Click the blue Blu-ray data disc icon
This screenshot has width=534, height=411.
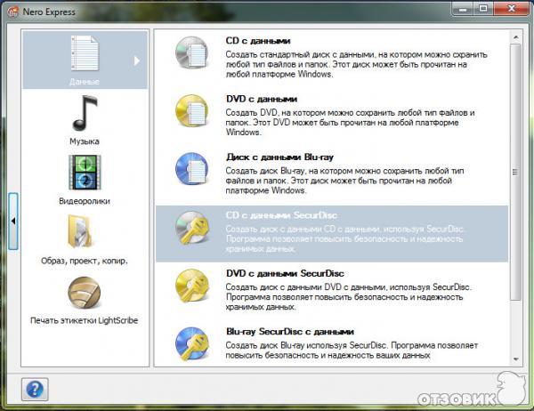[190, 169]
